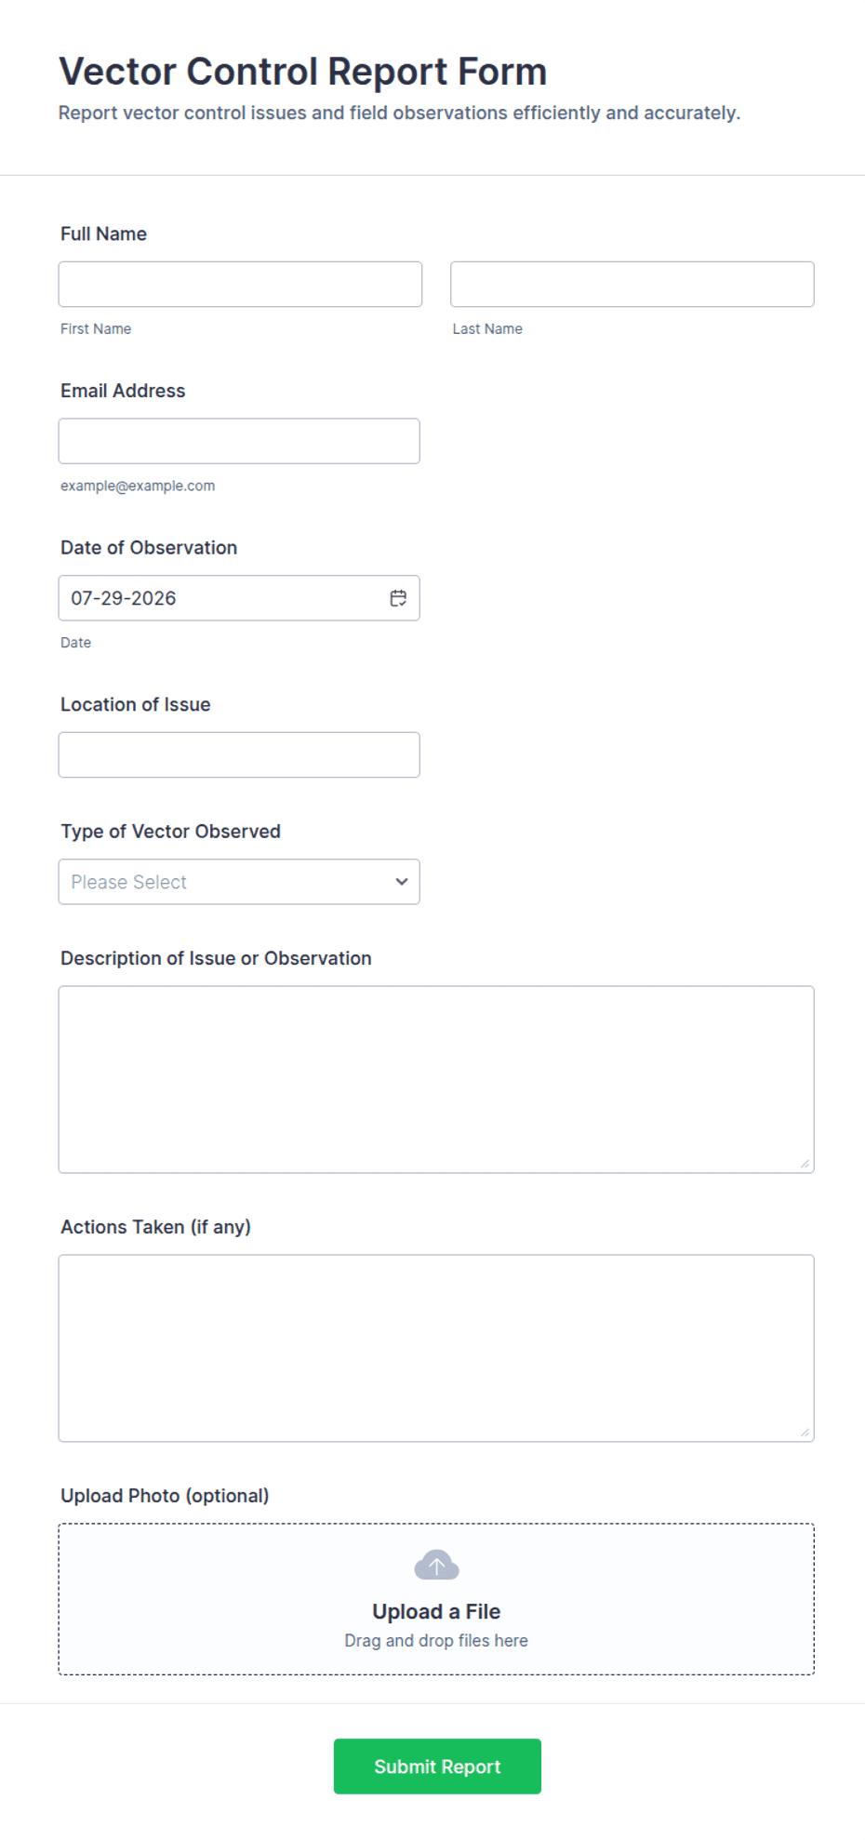Click the Location of Issue field

(x=239, y=754)
